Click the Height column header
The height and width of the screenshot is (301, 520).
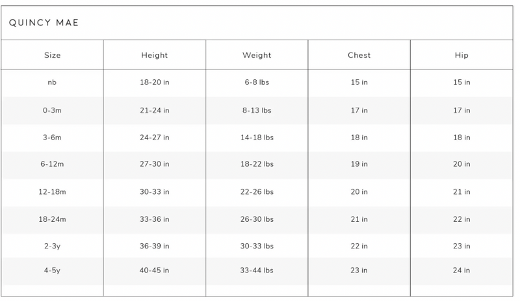tap(155, 55)
